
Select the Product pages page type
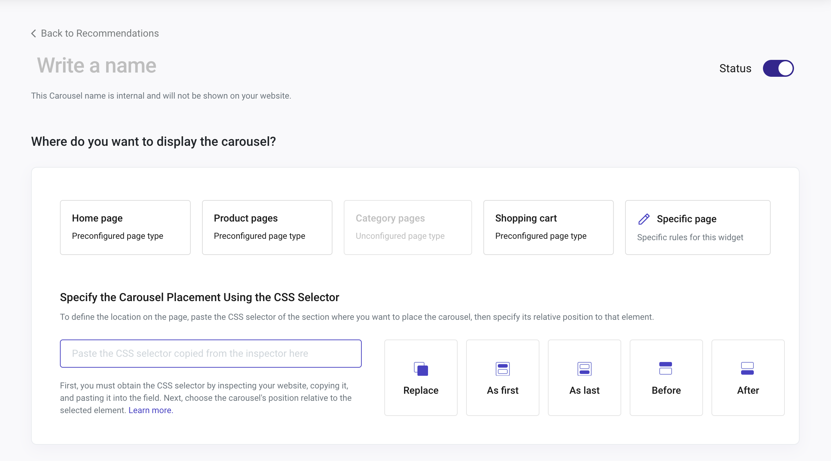267,227
